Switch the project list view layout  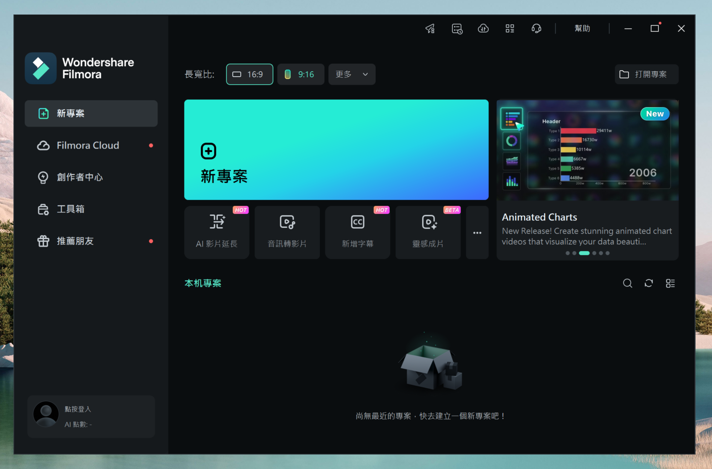pos(670,283)
